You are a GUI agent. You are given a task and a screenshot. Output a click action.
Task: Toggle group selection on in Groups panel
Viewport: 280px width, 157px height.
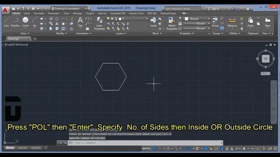tap(222, 28)
